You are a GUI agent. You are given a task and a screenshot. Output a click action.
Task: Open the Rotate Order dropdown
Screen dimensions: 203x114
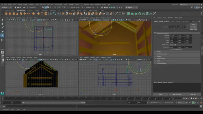tap(173, 45)
